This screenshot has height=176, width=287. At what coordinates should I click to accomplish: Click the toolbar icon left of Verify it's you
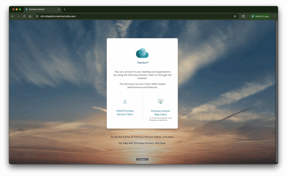243,16
